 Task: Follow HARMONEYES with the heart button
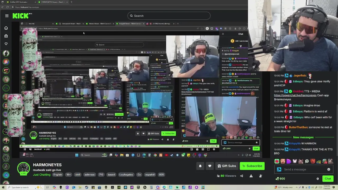tap(210, 166)
